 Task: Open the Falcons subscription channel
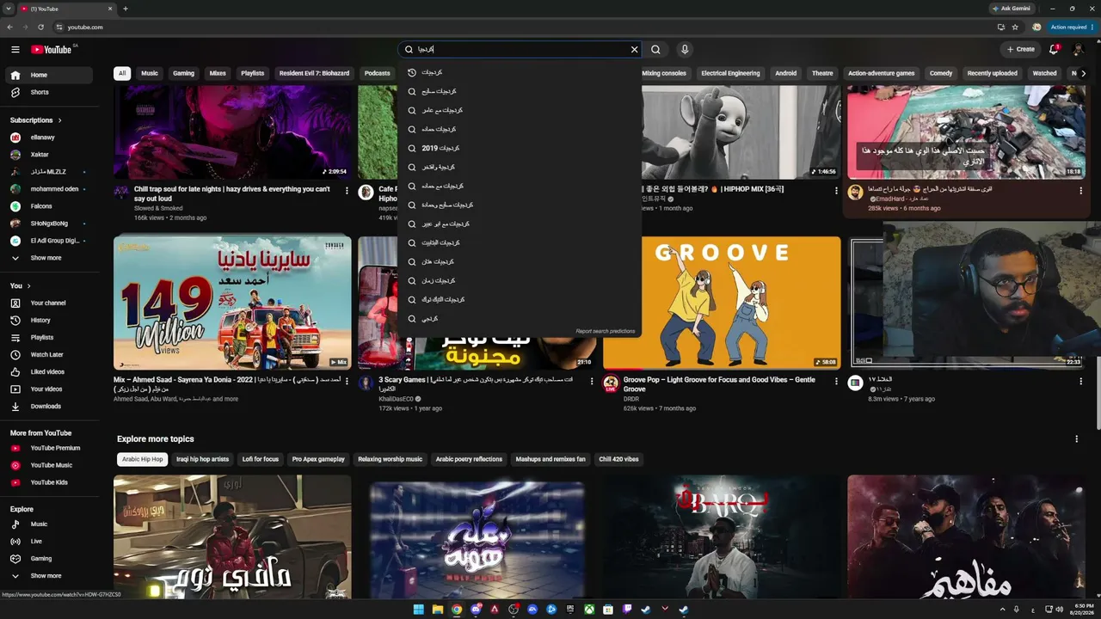pos(51,206)
